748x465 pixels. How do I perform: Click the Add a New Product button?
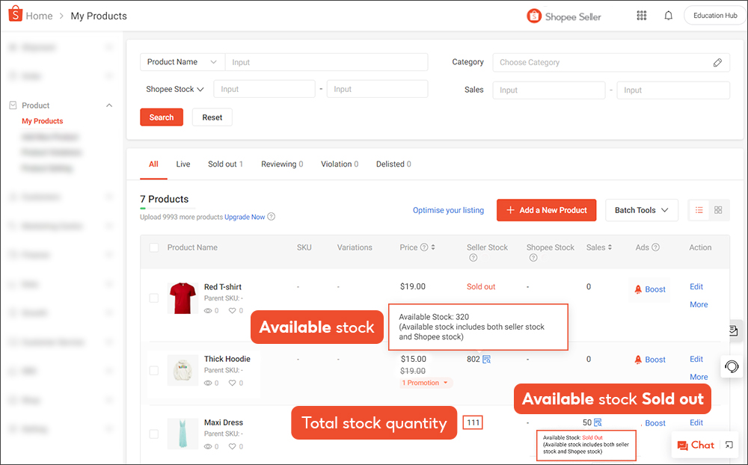[x=546, y=210]
